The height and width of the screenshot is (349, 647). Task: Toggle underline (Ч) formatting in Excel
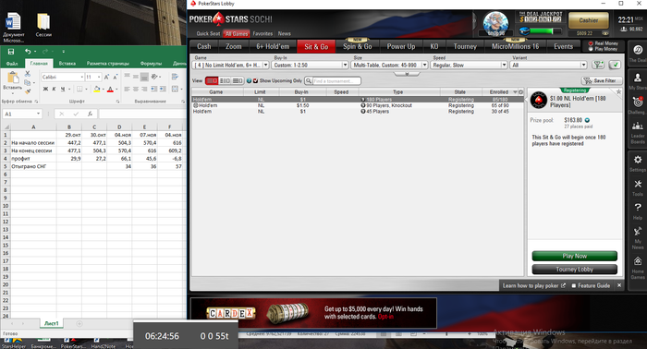tap(63, 89)
